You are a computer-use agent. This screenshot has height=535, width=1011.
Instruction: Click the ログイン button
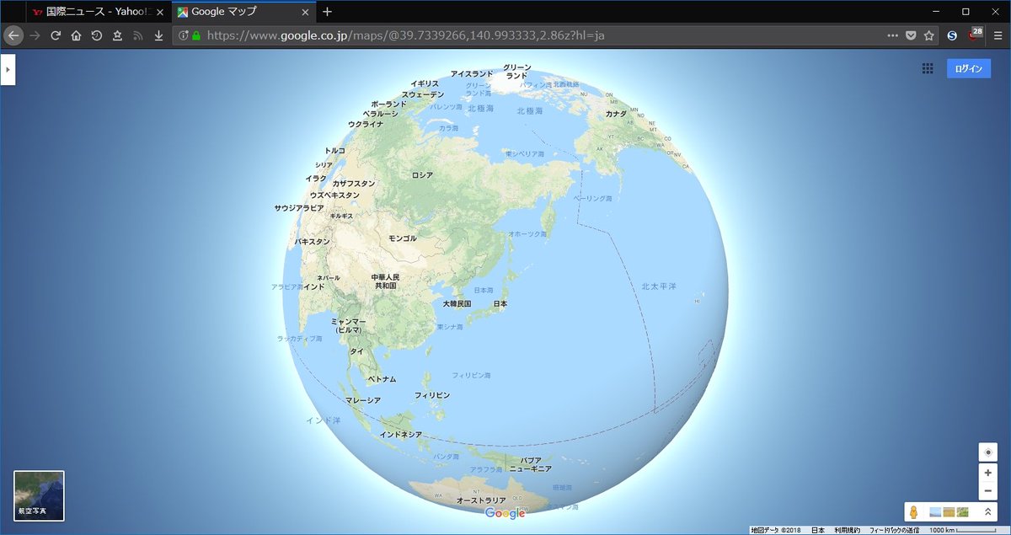(x=968, y=69)
